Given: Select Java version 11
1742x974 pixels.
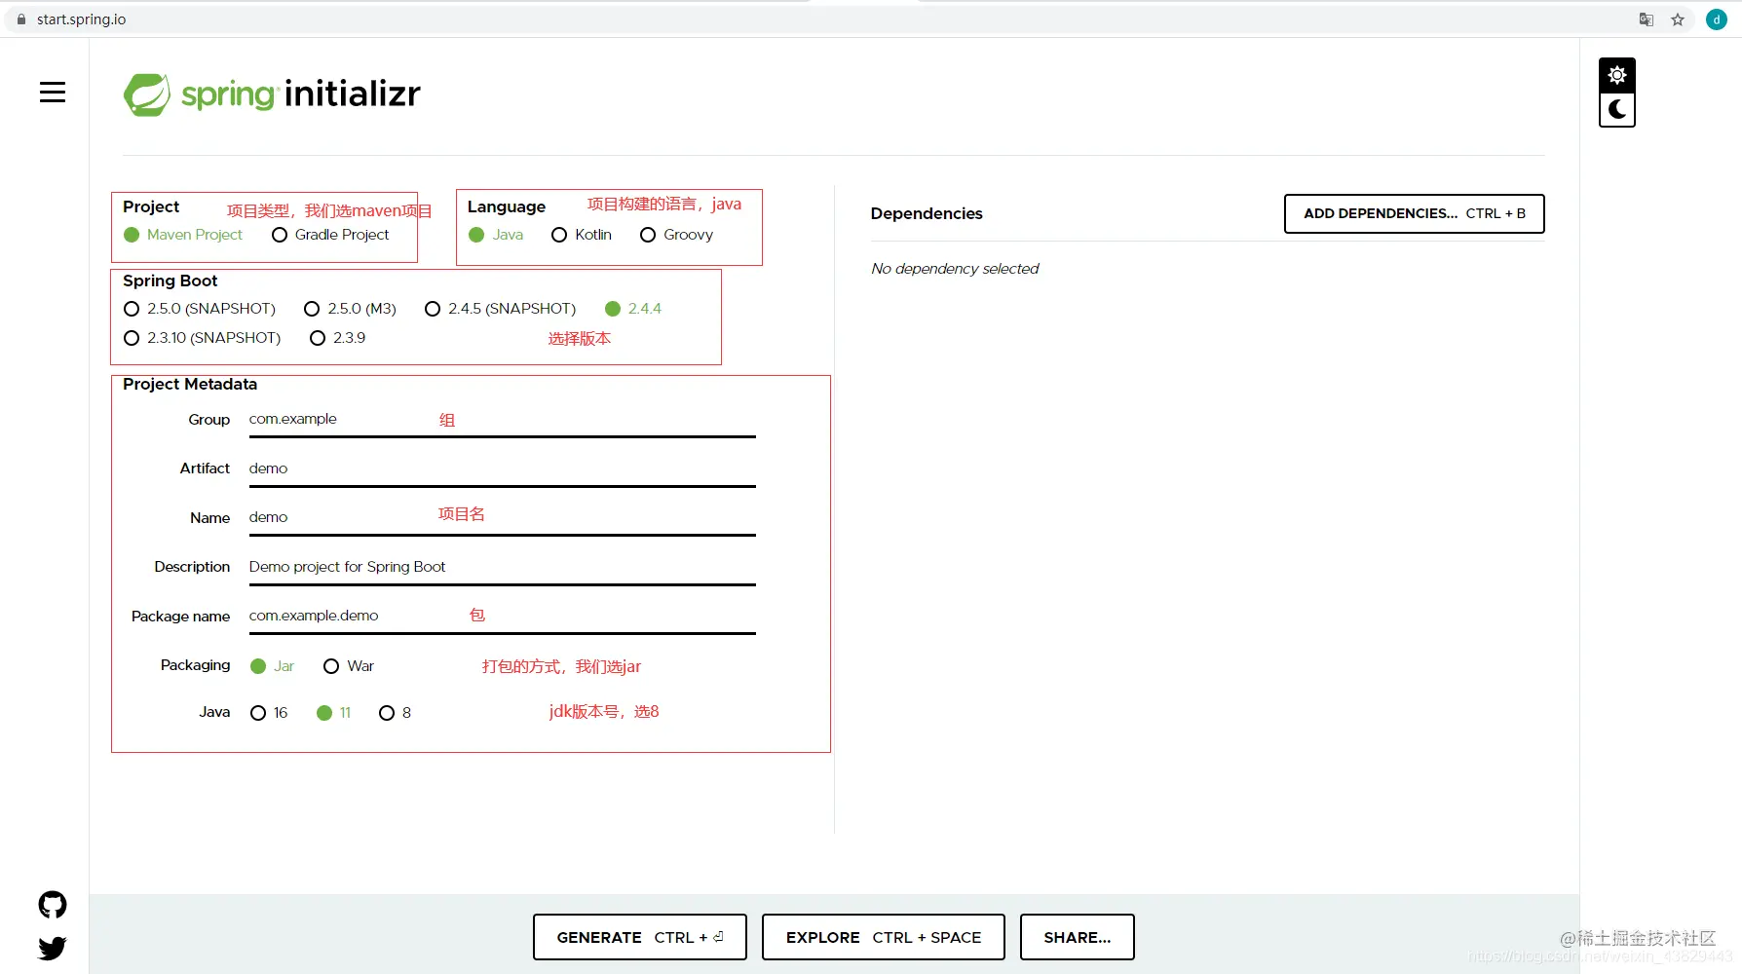Looking at the screenshot, I should [333, 713].
